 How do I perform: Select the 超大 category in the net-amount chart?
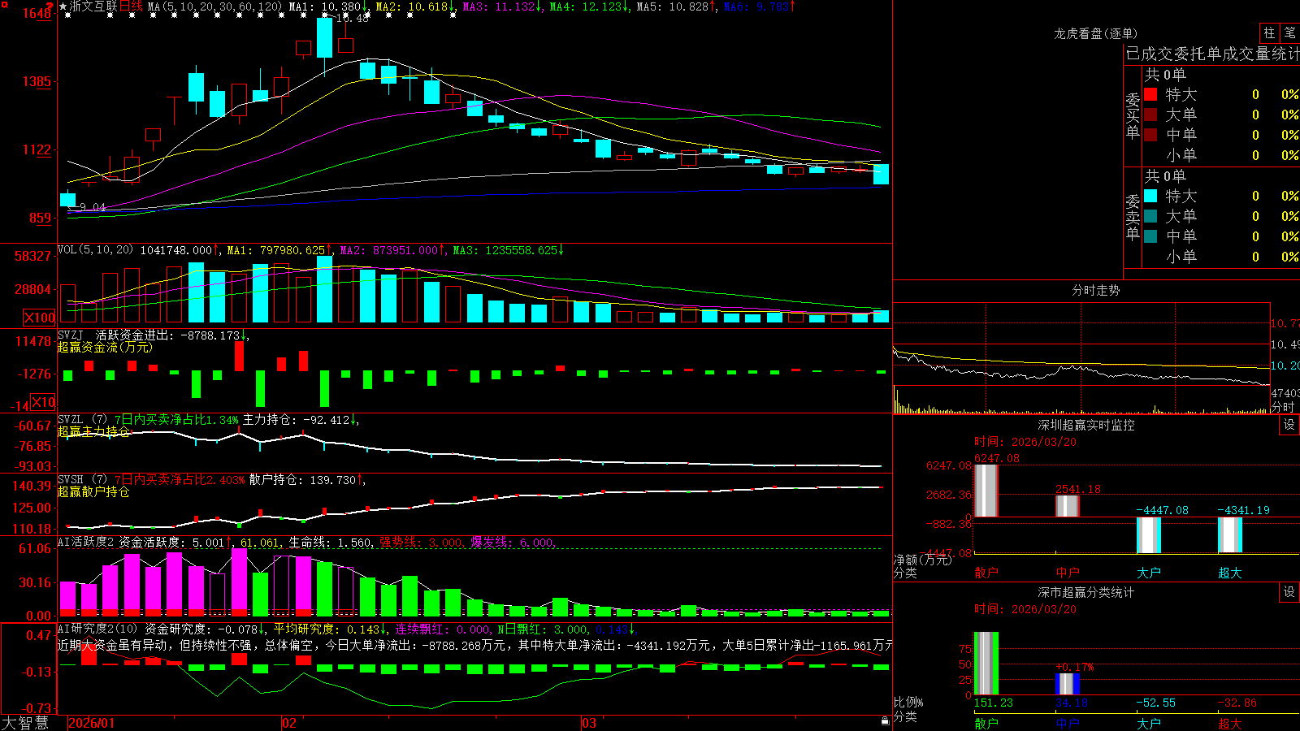click(1230, 573)
